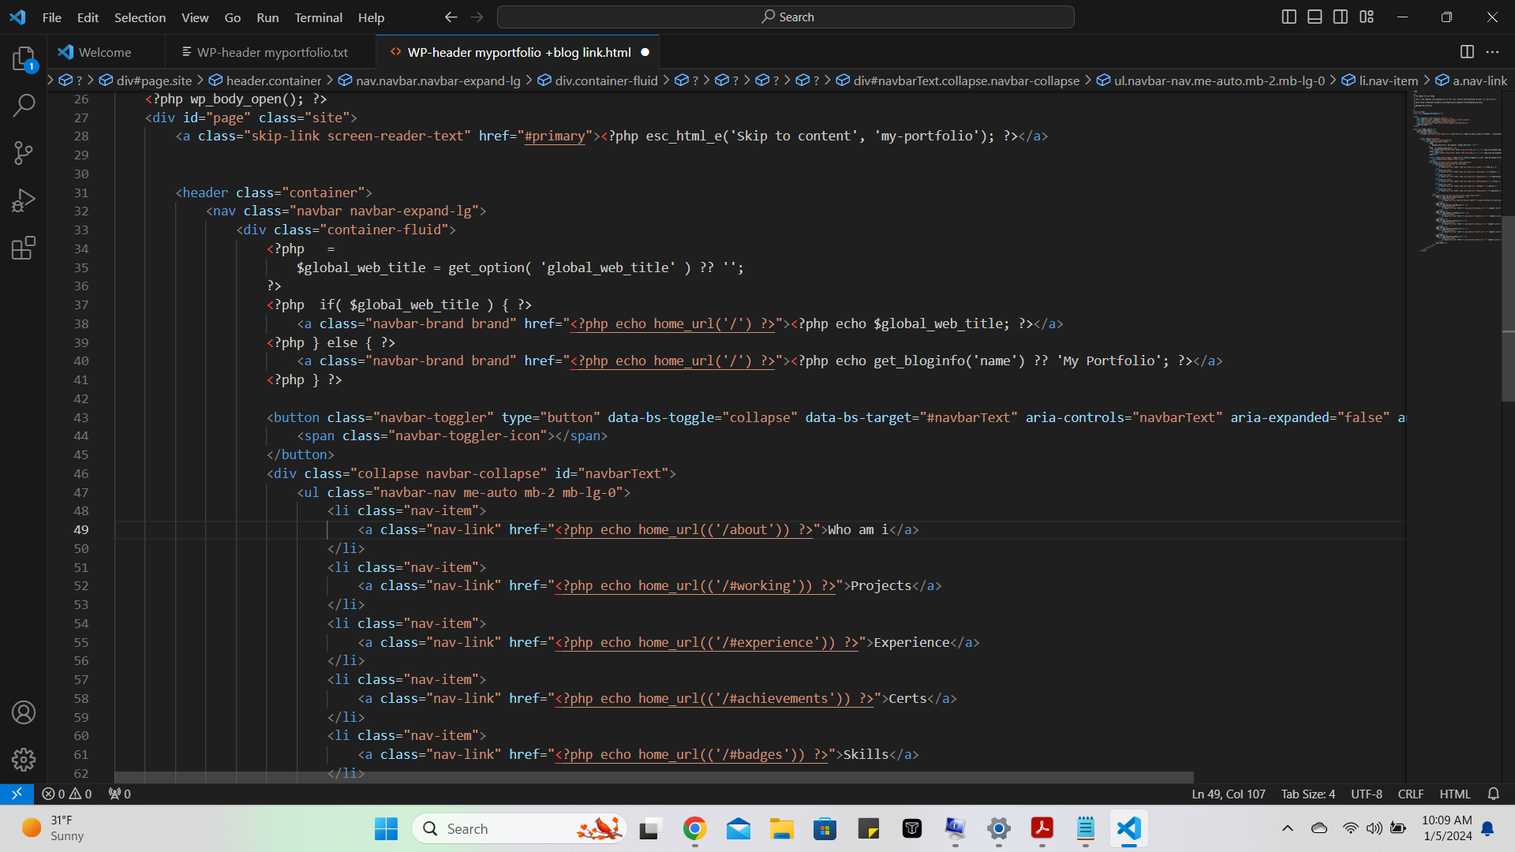Open the Extensions view

pyautogui.click(x=24, y=248)
